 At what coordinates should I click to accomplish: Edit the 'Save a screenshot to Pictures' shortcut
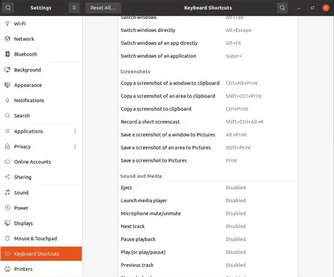[208, 160]
